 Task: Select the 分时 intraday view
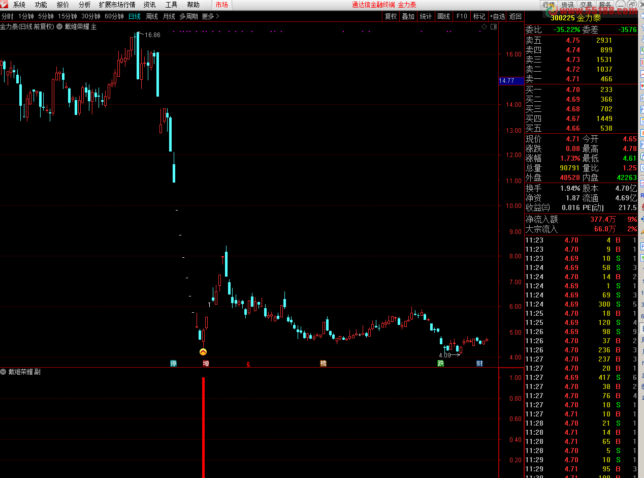(x=8, y=16)
